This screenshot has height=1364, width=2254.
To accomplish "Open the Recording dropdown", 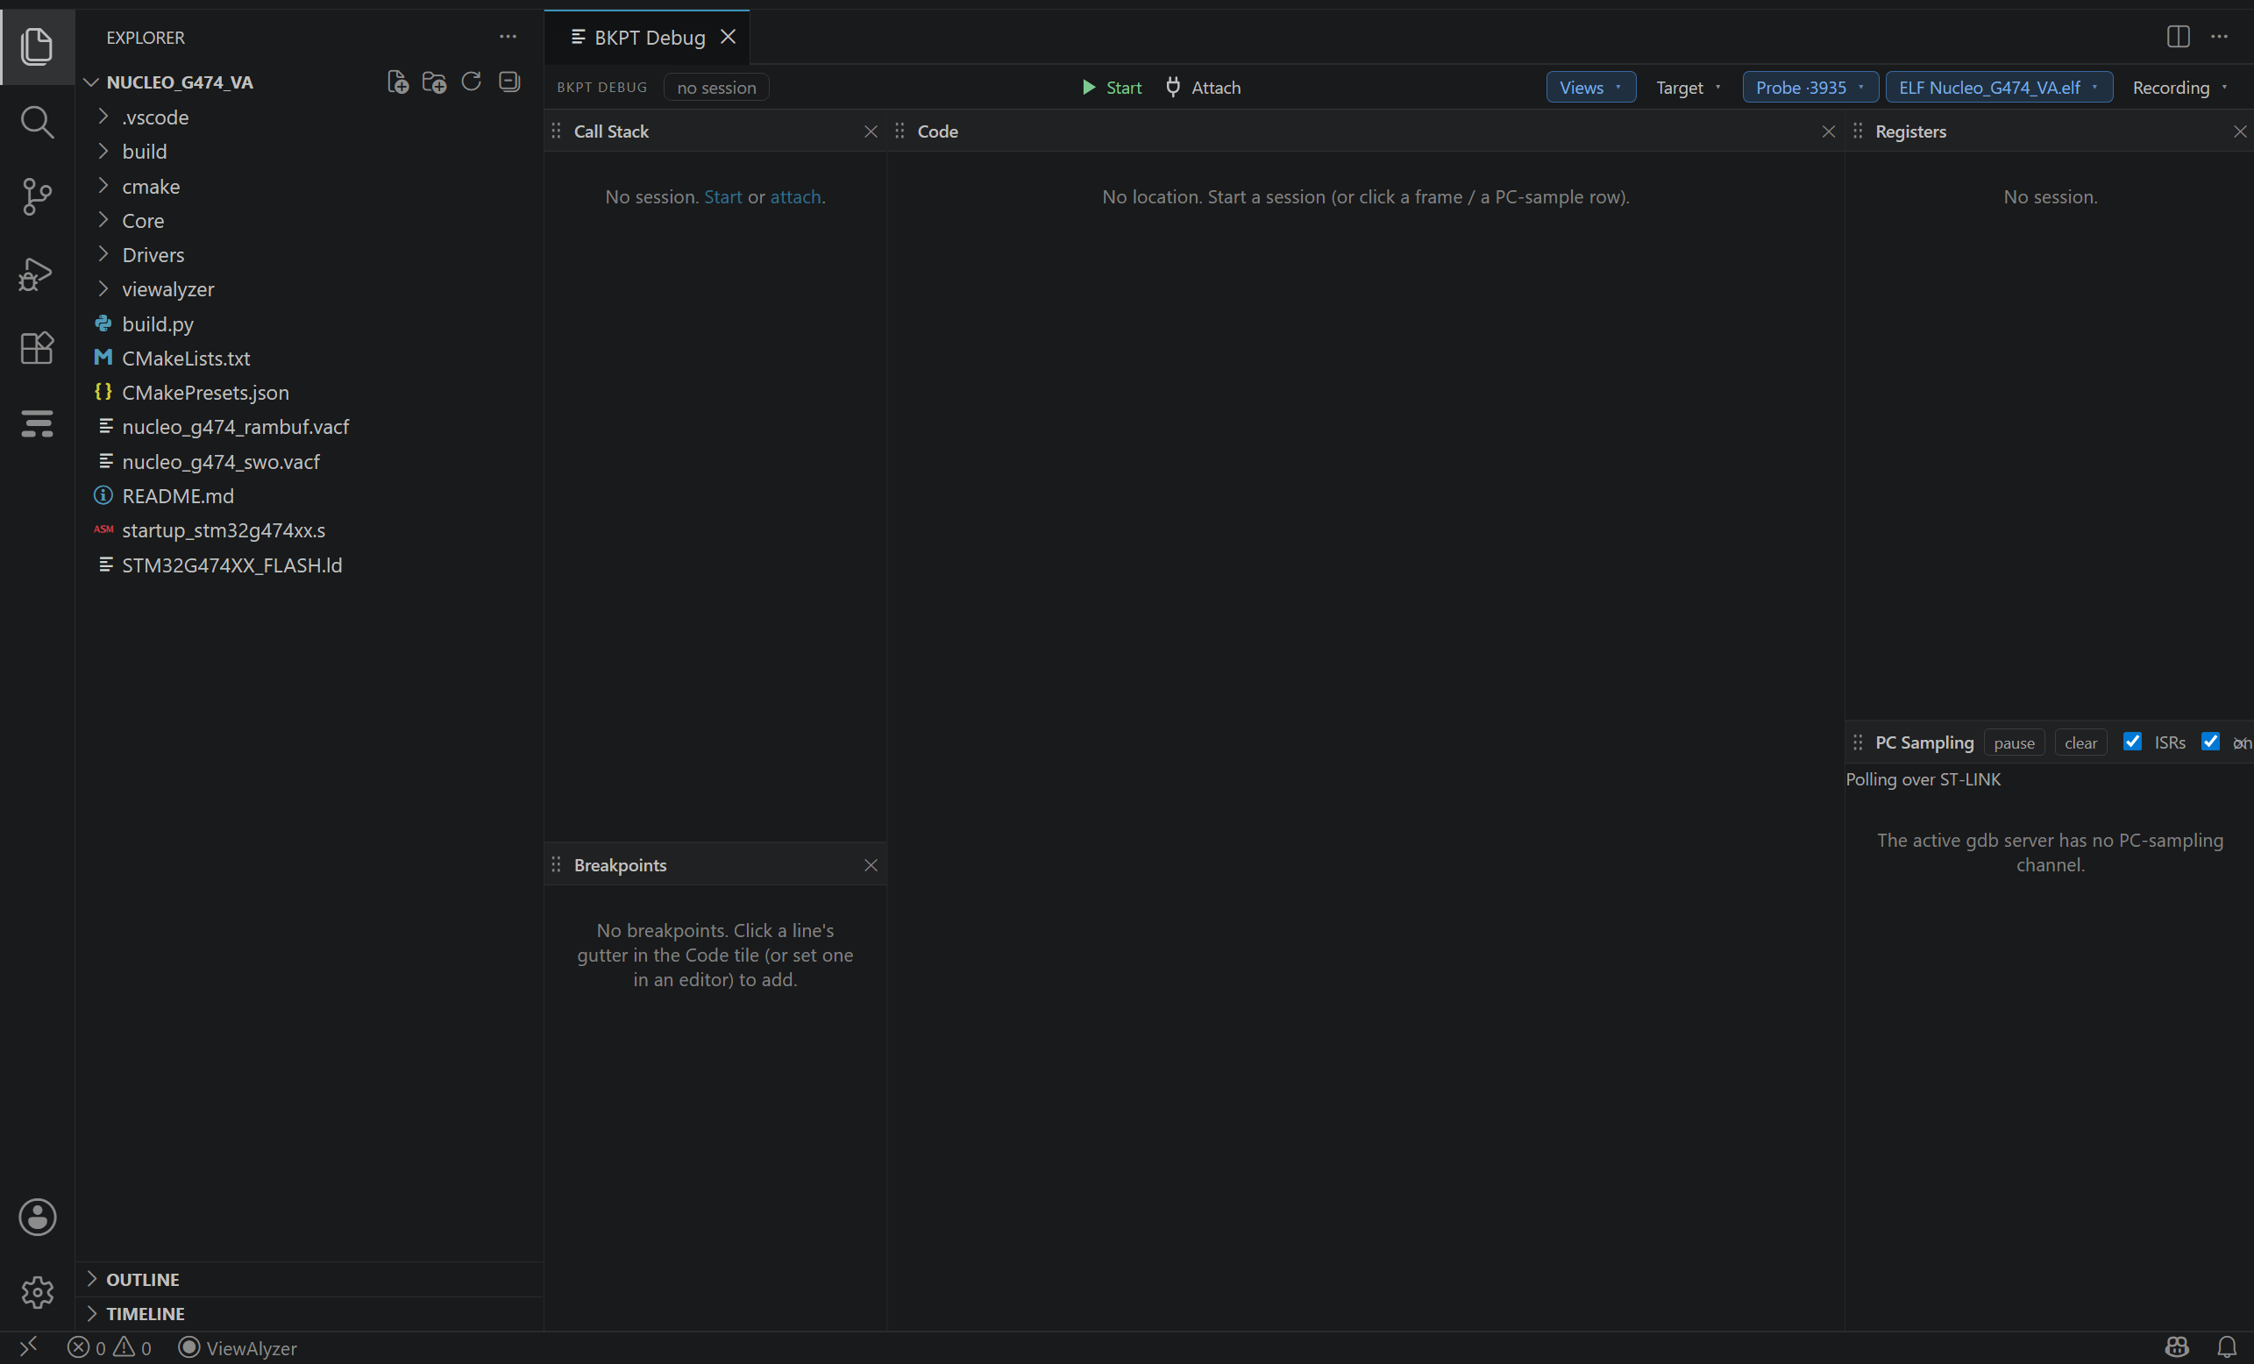I will [x=2181, y=88].
